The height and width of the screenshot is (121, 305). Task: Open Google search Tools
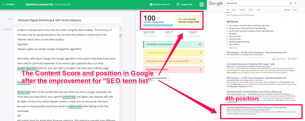295,10
